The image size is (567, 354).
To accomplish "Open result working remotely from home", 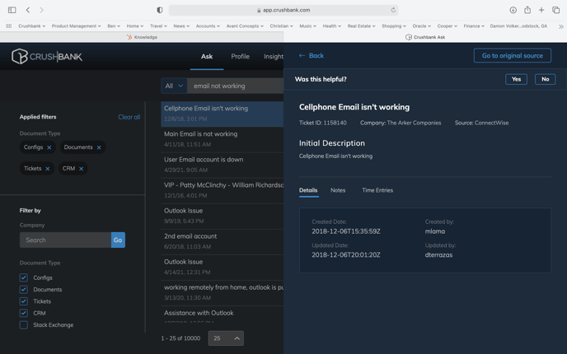I will (x=222, y=292).
